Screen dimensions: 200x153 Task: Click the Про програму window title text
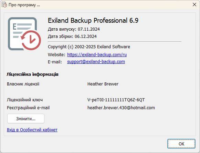24,5
